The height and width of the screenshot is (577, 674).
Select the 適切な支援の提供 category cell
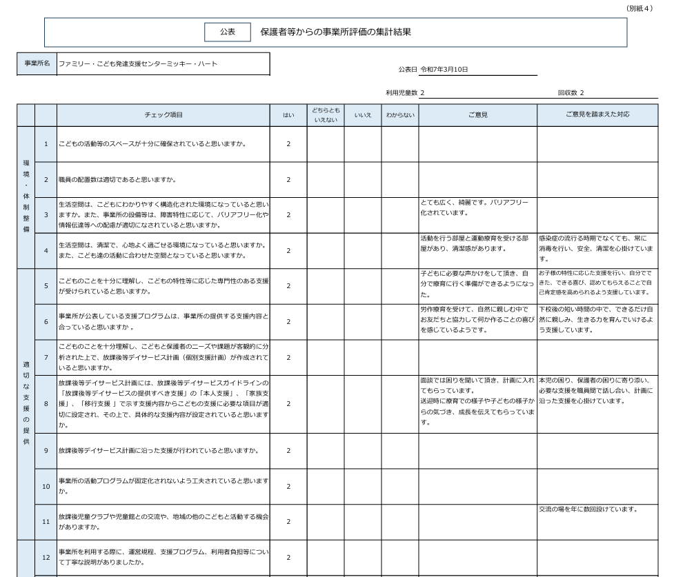(x=26, y=402)
